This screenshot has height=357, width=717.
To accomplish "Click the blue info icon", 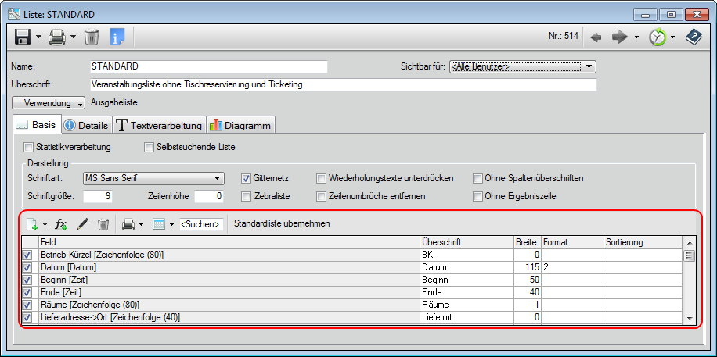I will coord(117,37).
